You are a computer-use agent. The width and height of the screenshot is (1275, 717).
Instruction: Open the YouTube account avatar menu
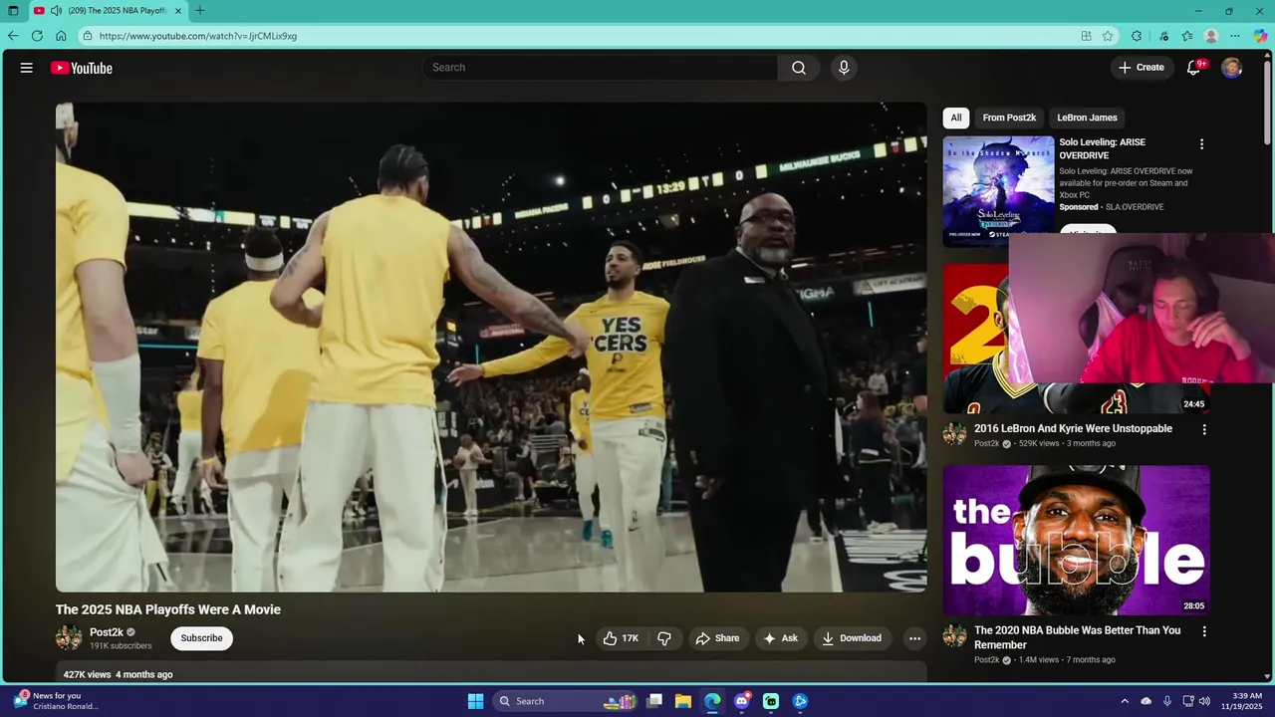pyautogui.click(x=1232, y=68)
